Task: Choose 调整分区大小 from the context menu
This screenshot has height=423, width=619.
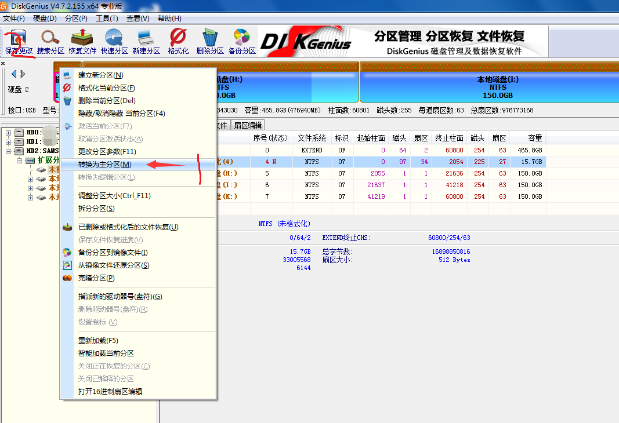Action: coord(114,196)
